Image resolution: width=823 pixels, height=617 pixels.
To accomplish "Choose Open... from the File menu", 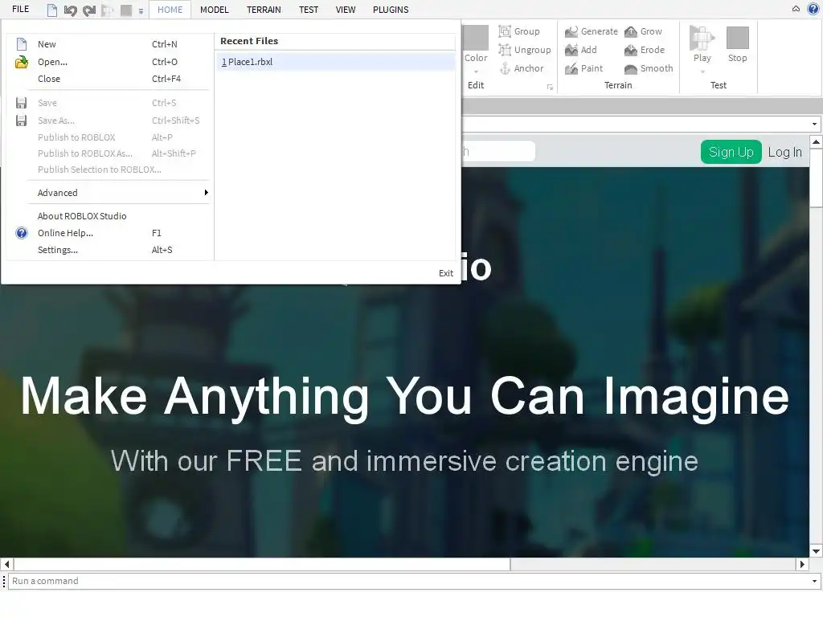I will pos(109,62).
